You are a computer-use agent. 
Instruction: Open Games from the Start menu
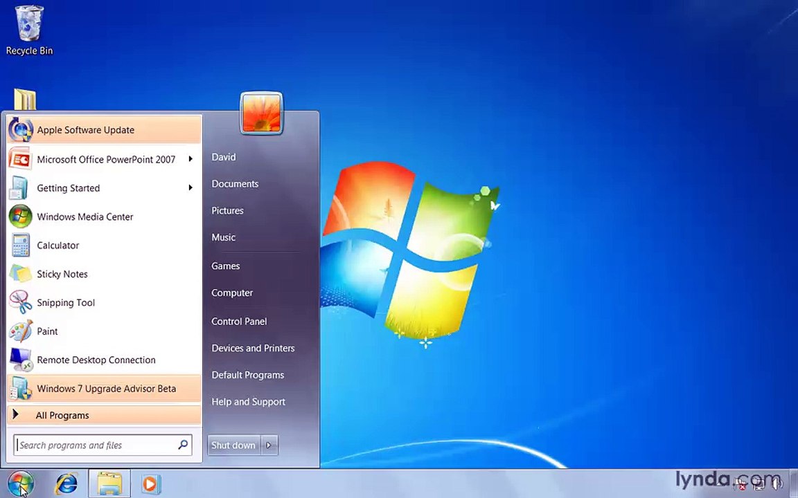point(225,266)
